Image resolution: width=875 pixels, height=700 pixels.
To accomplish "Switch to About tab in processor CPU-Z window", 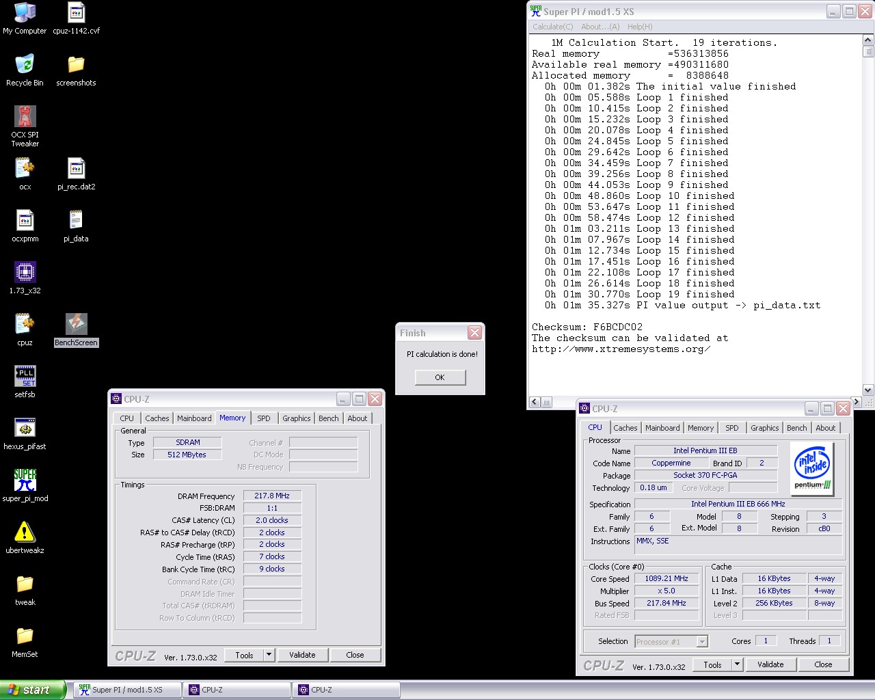I will tap(826, 428).
